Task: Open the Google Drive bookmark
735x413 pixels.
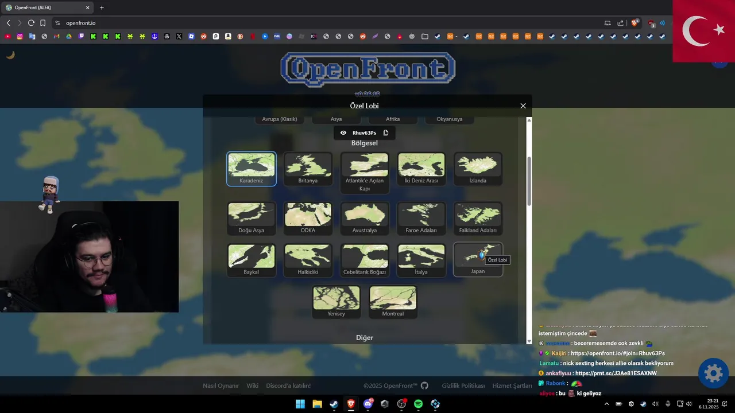Action: pyautogui.click(x=68, y=36)
